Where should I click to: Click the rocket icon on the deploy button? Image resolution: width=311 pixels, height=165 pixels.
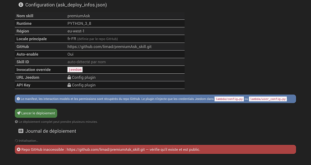pos(19,113)
